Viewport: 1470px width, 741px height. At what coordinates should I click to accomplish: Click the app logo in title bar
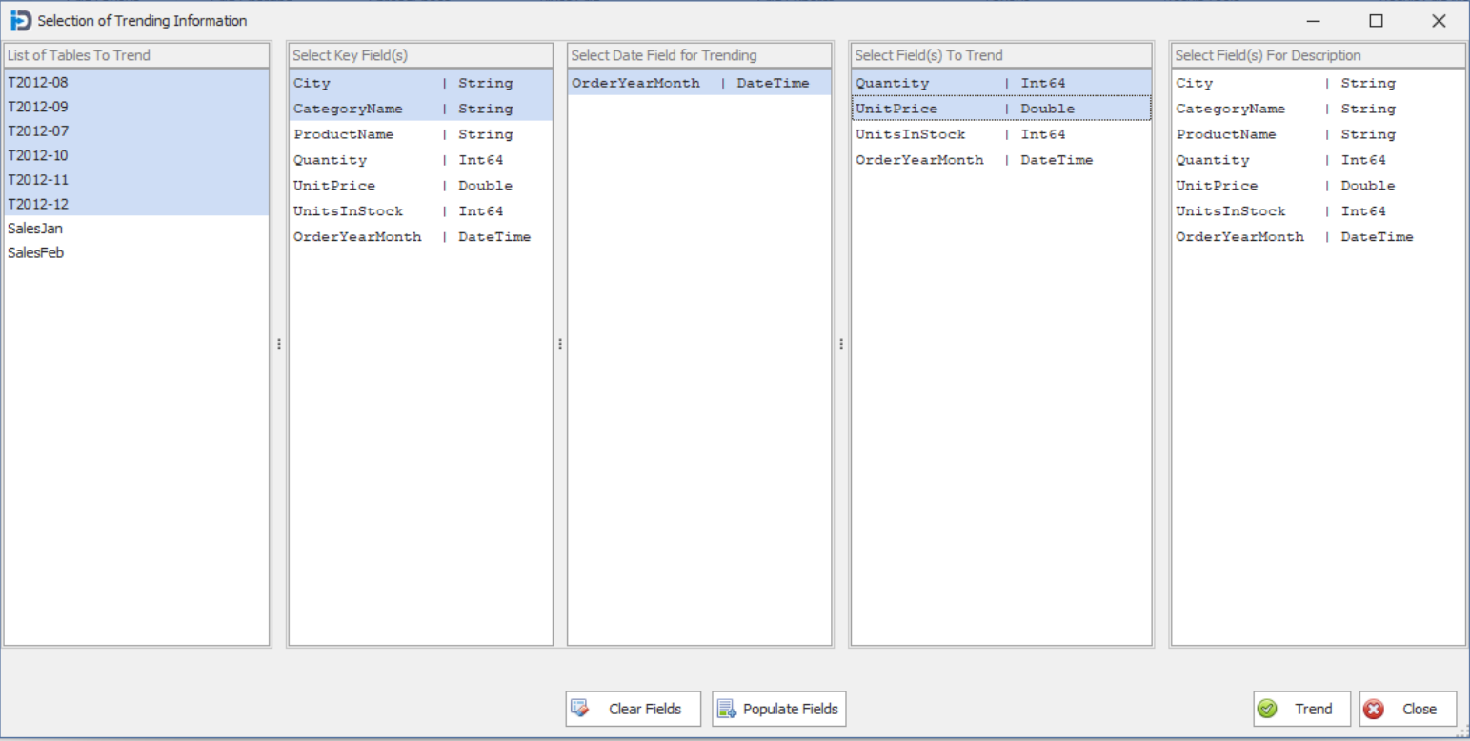coord(20,20)
